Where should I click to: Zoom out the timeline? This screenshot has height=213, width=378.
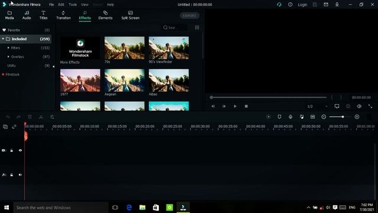324,117
